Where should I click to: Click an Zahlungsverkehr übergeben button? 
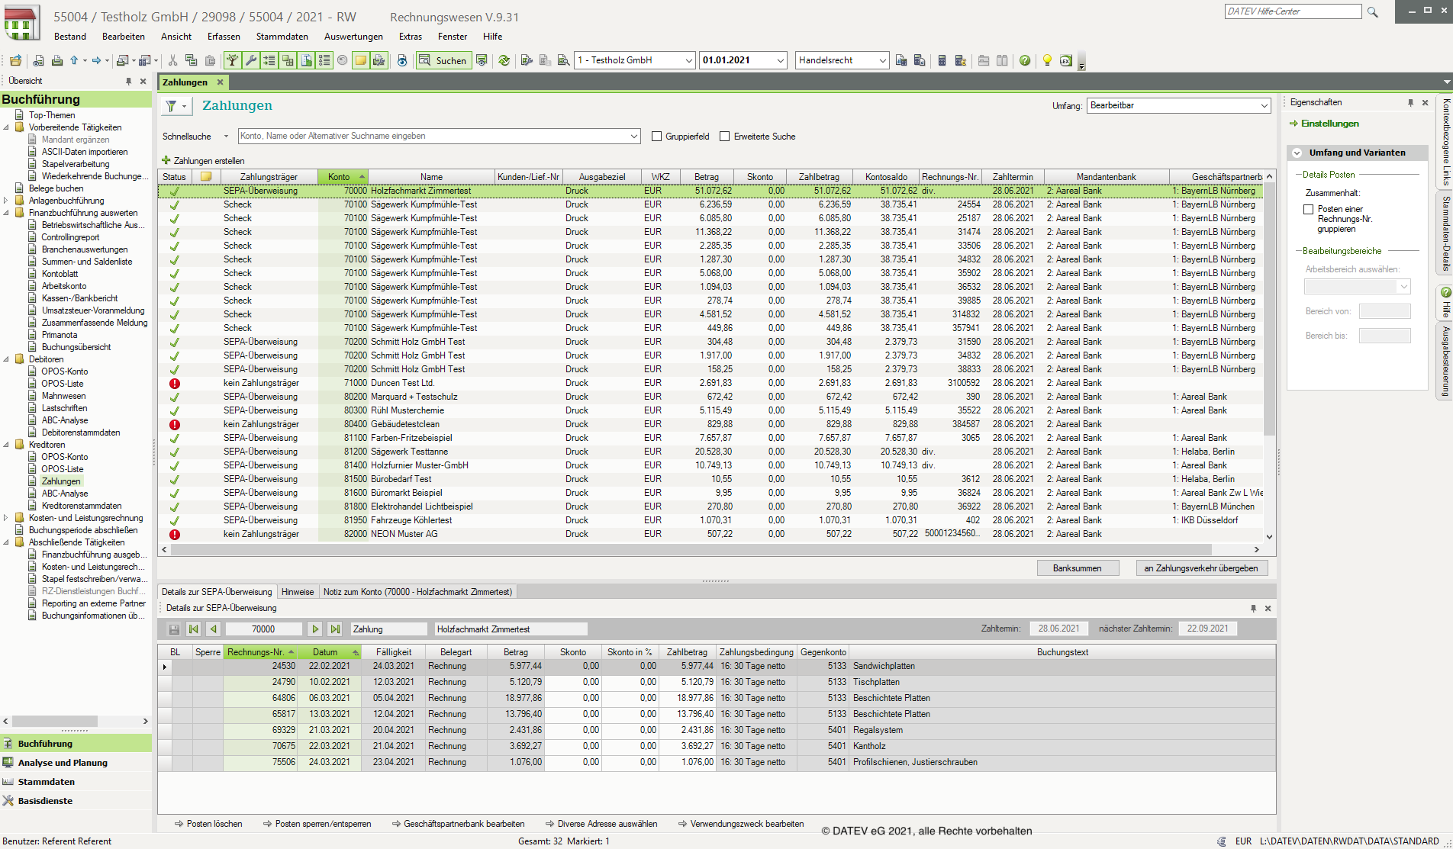click(x=1200, y=568)
